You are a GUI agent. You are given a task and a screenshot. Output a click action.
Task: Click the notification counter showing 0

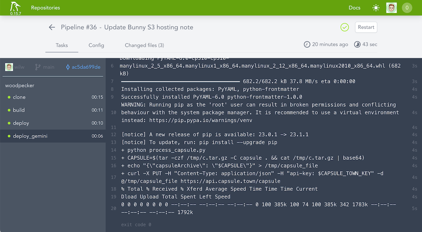pyautogui.click(x=407, y=7)
